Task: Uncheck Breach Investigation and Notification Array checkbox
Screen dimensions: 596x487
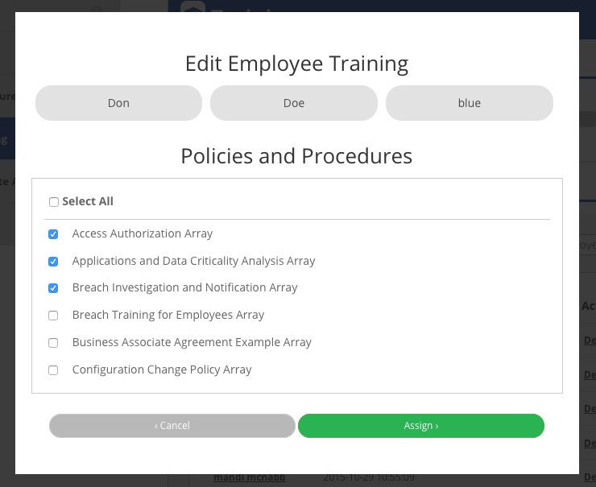Action: point(53,288)
